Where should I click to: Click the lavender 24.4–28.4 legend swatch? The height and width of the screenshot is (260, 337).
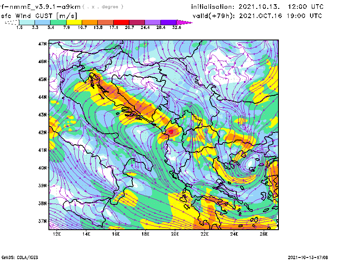(x=153, y=22)
